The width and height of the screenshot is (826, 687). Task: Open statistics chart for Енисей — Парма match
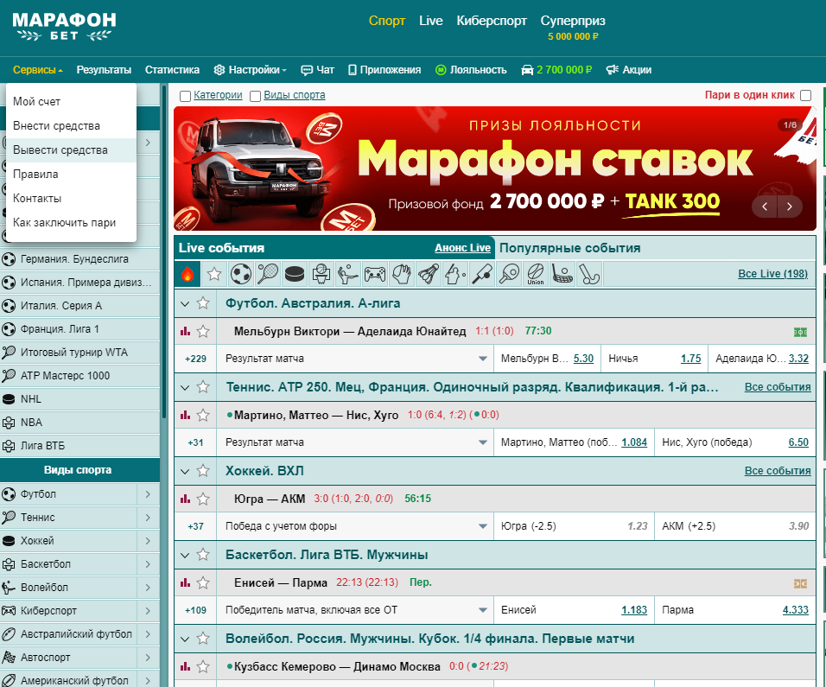click(x=185, y=582)
